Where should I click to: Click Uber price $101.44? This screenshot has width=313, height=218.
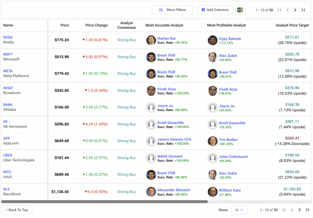(x=62, y=158)
